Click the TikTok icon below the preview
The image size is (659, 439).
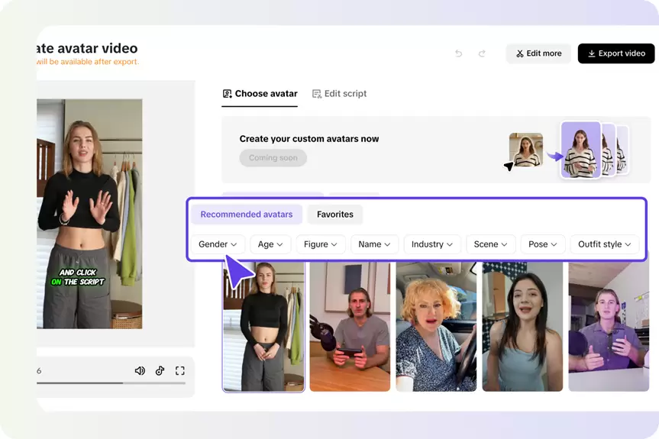tap(160, 370)
